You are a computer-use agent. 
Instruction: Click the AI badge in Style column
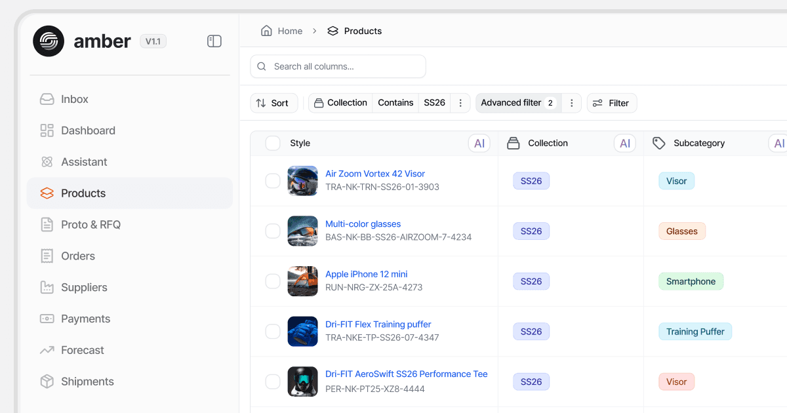(479, 143)
